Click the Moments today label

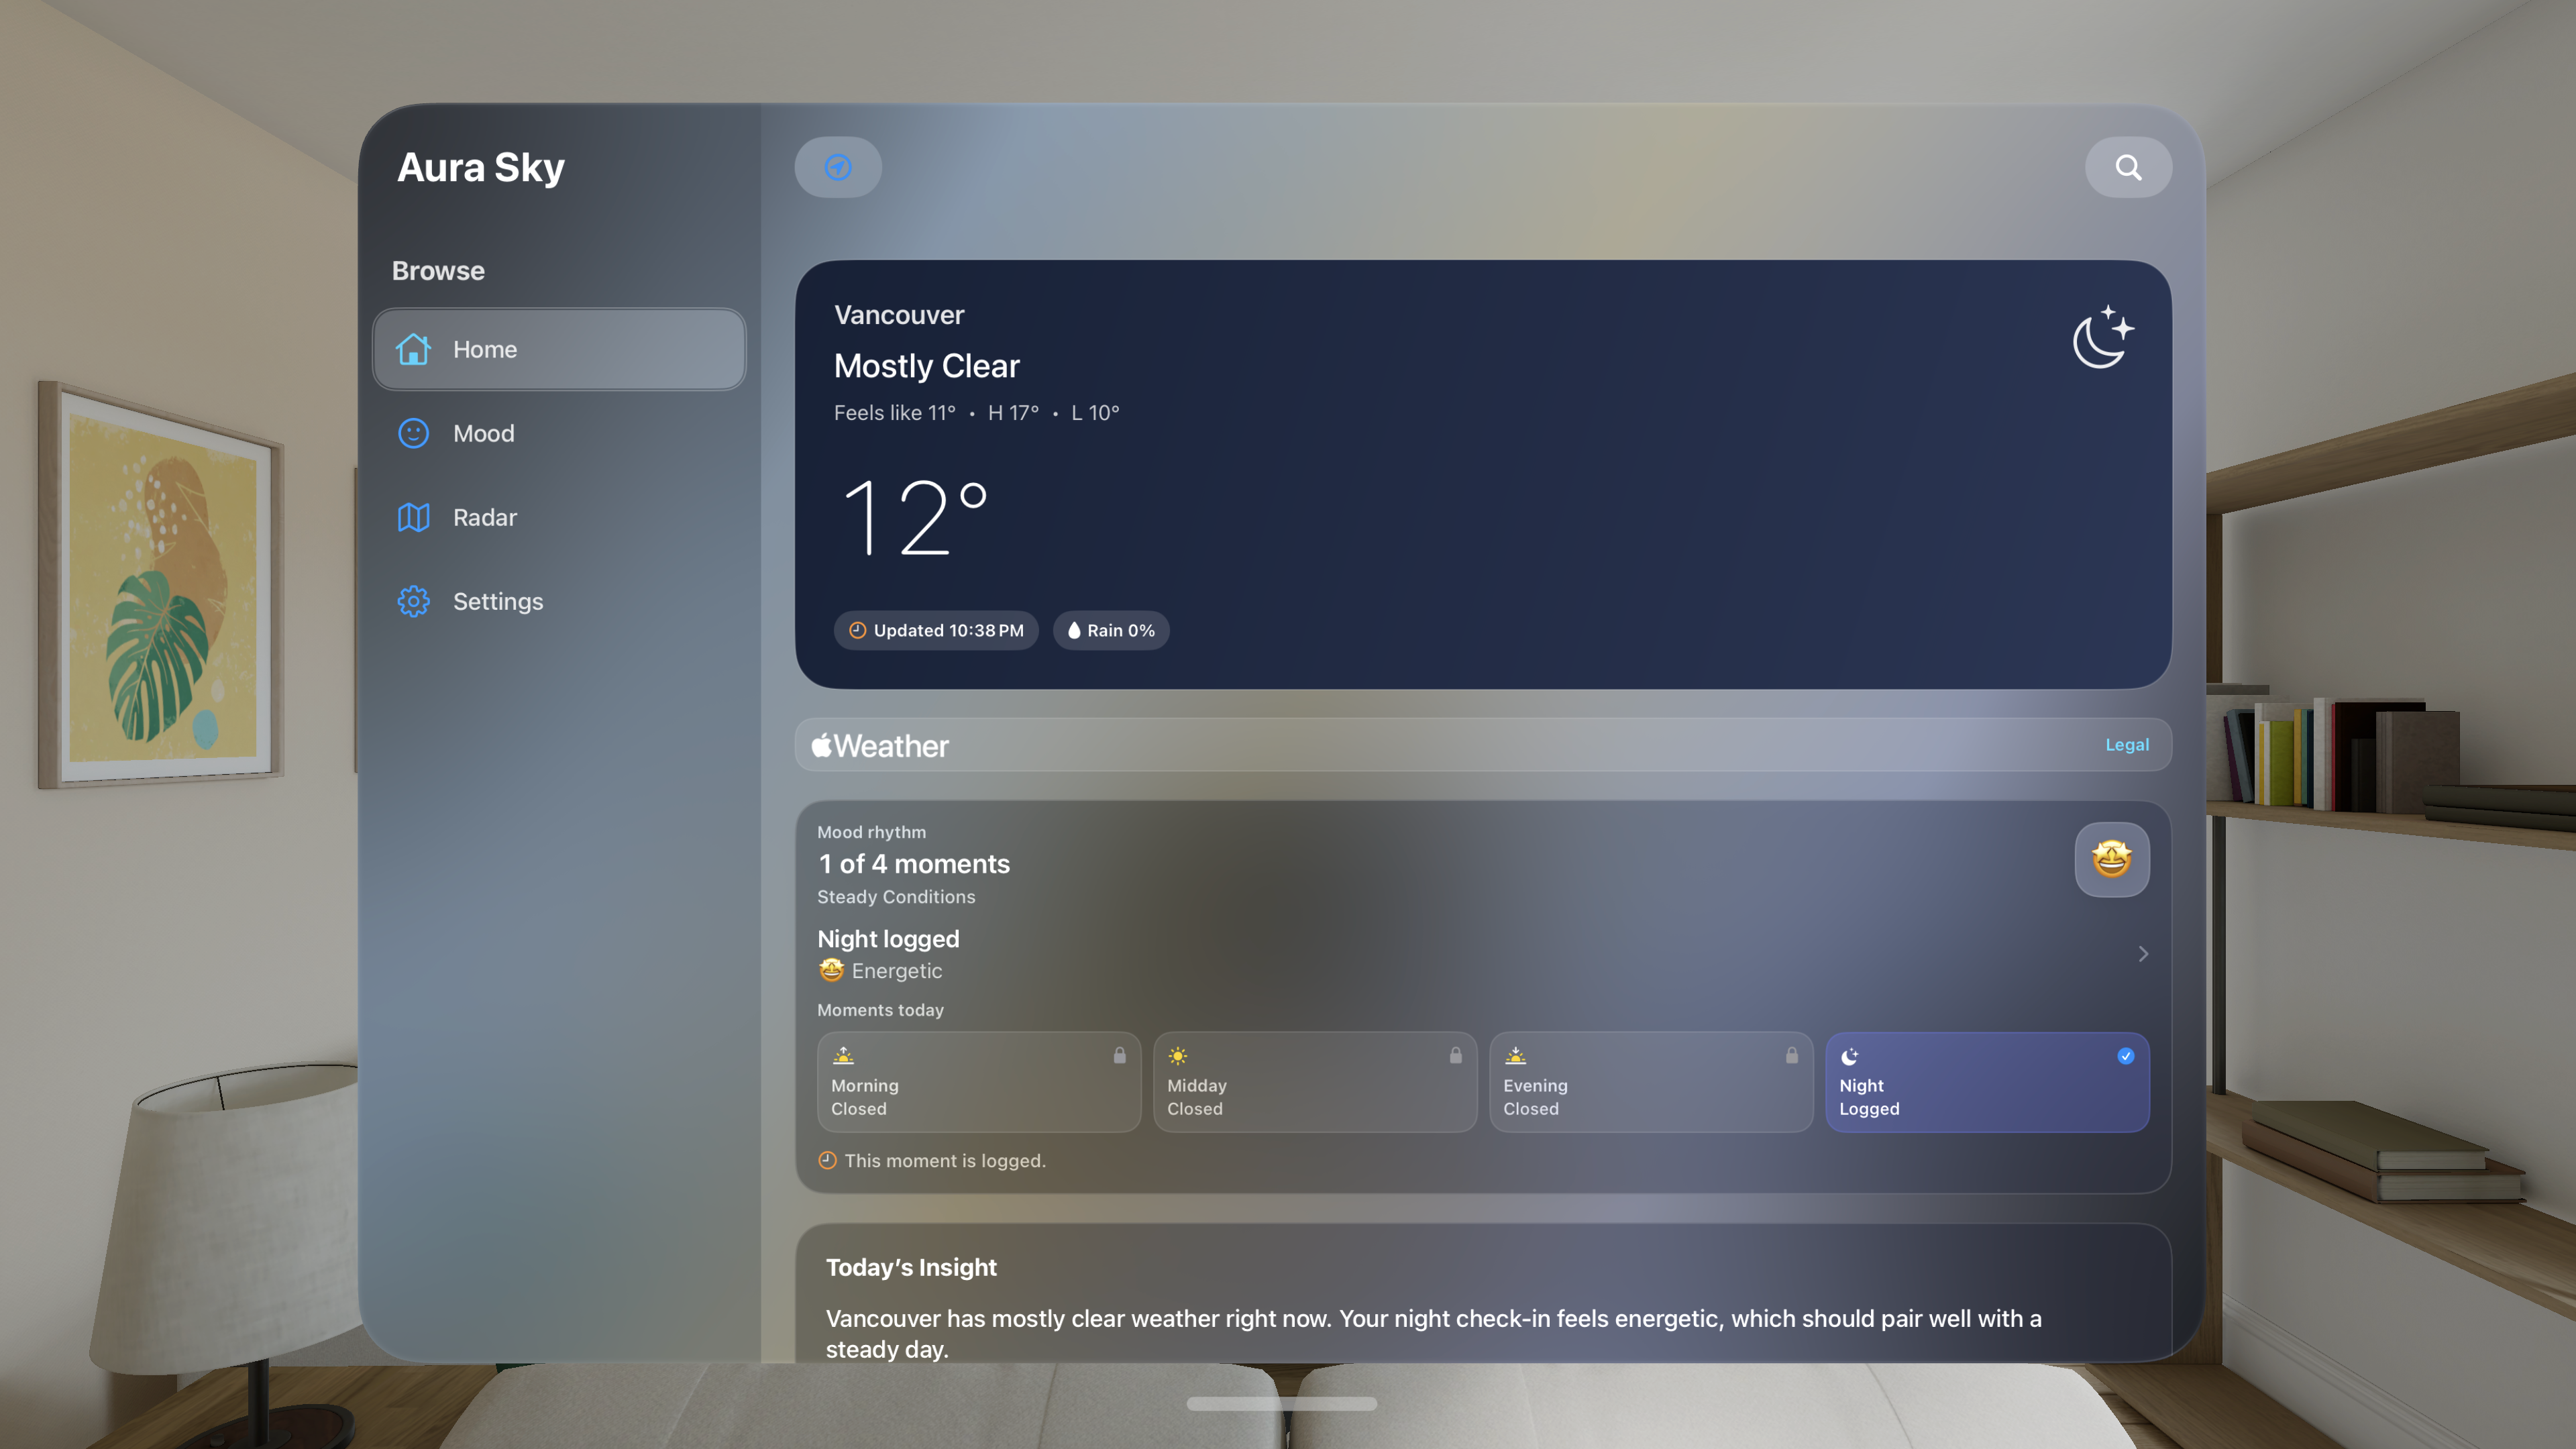pyautogui.click(x=880, y=1010)
